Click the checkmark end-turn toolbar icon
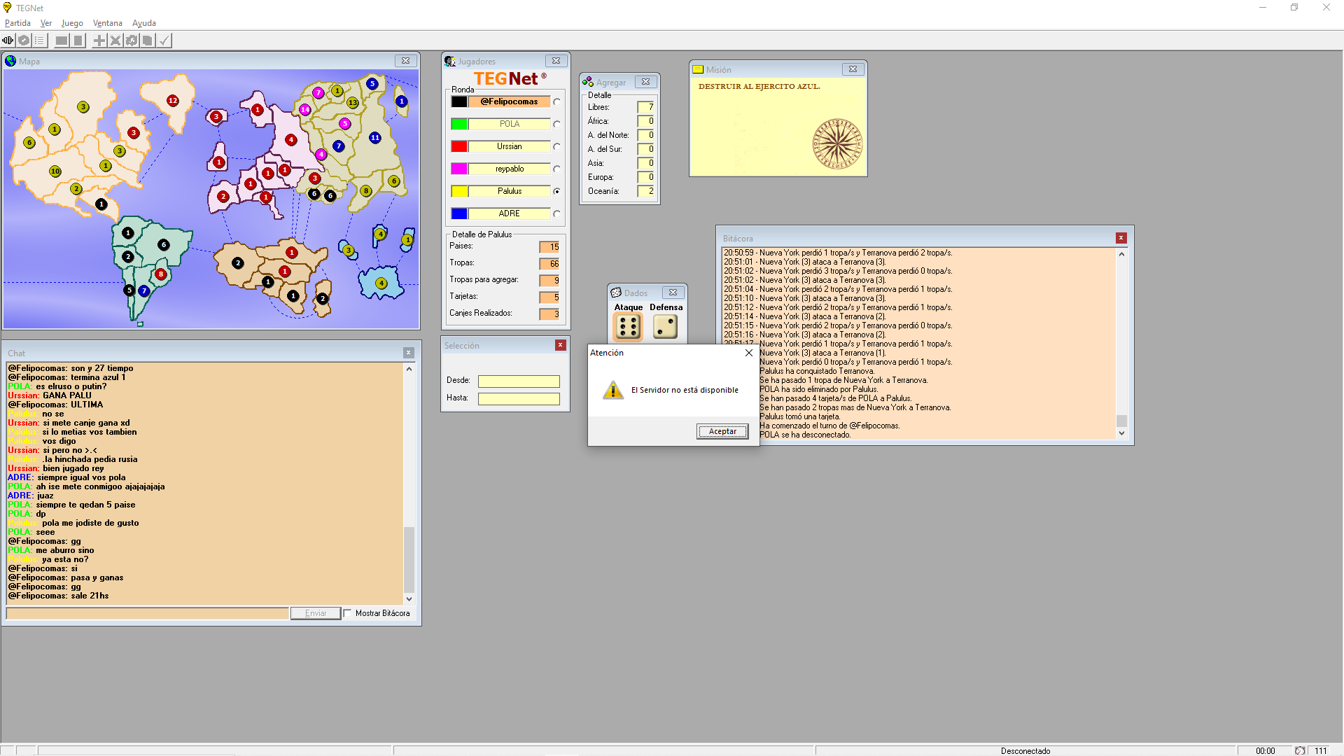Screen dimensions: 1344x756 [164, 41]
